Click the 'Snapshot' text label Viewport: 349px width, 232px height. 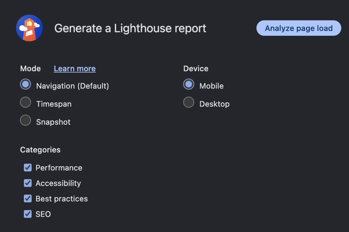[x=53, y=122]
